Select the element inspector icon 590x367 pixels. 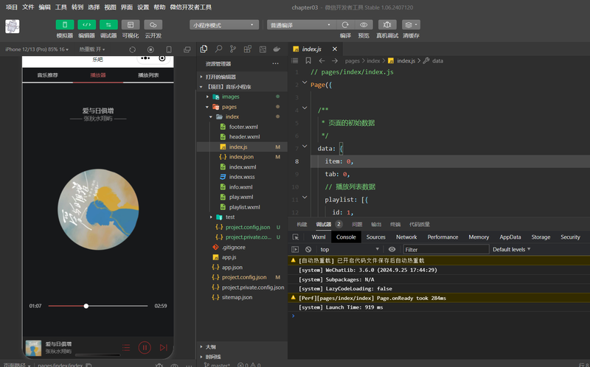(x=296, y=237)
